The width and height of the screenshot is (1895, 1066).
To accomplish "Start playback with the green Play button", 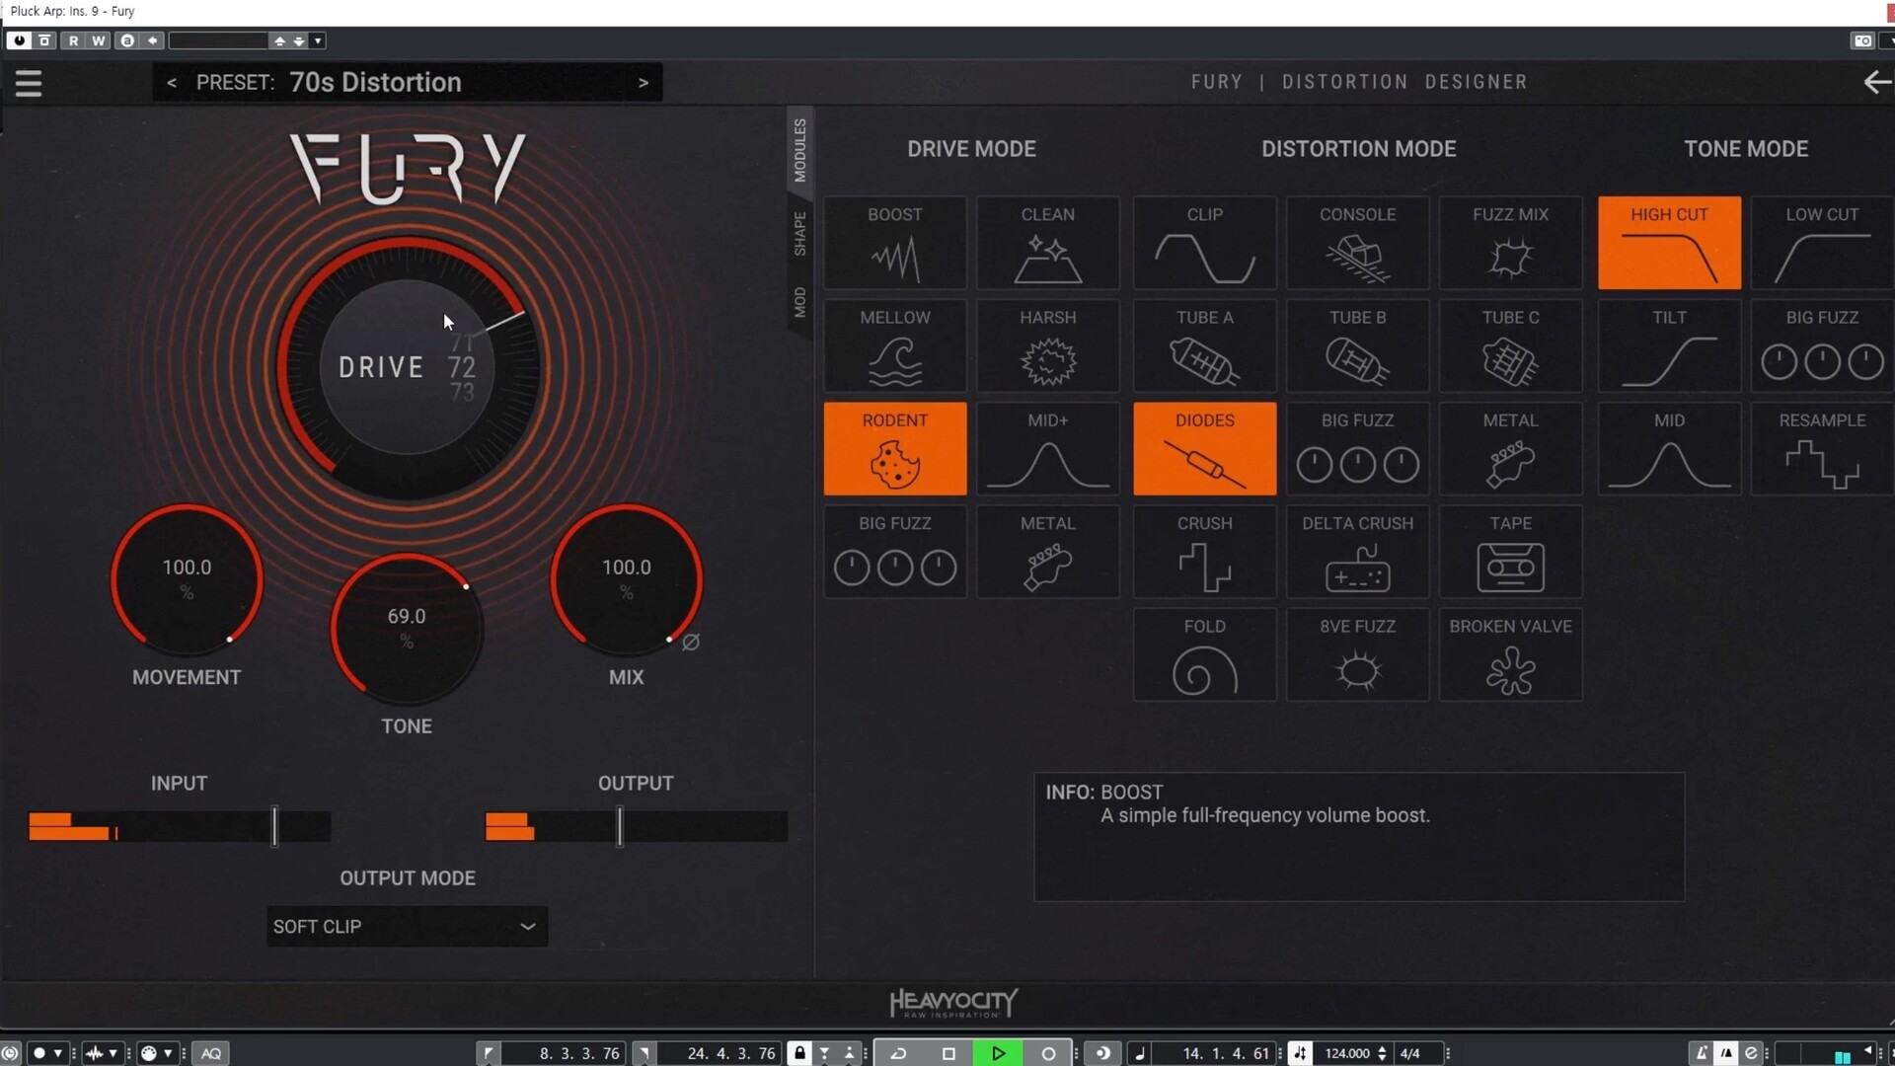I will click(x=998, y=1053).
